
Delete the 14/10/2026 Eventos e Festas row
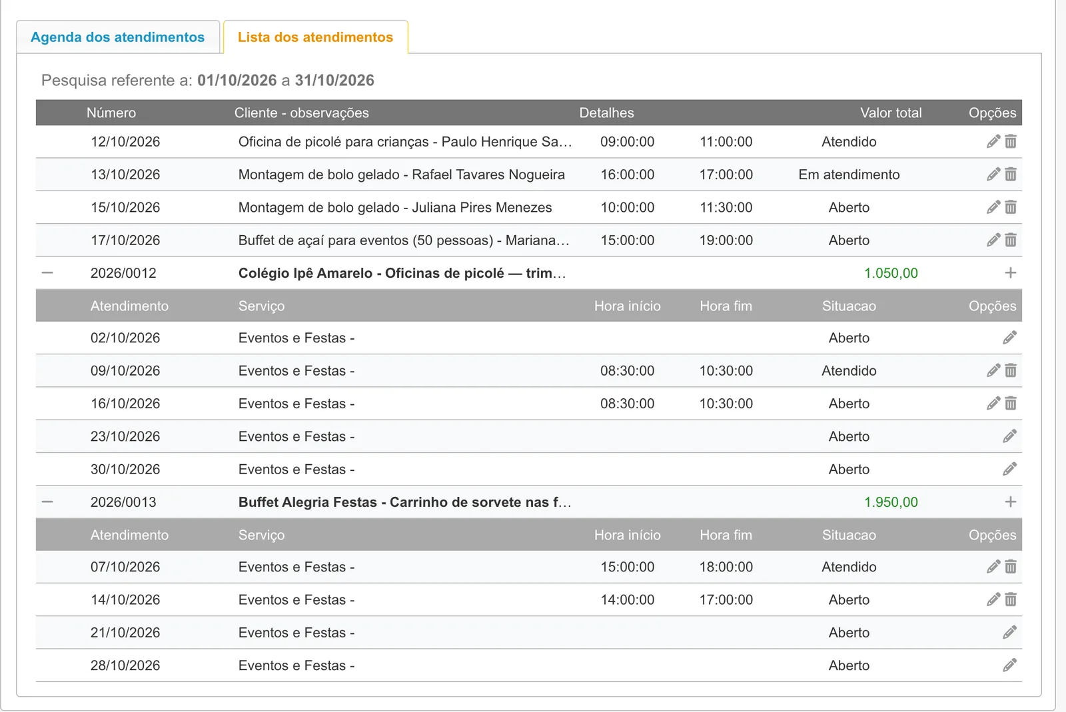[x=1011, y=599]
